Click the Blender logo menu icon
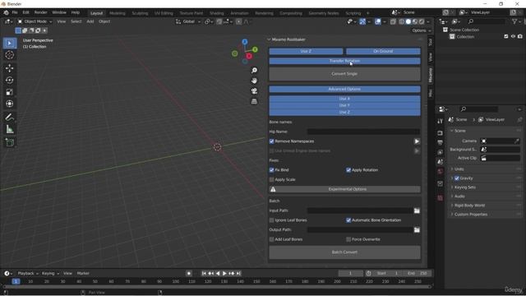Screen dimensions: 526x296 click(6, 12)
